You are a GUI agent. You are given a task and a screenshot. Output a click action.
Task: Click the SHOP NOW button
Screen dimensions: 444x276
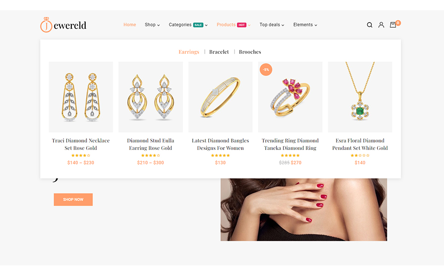coord(73,200)
